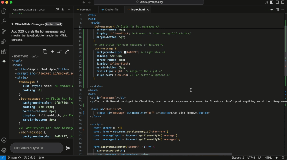
Task: Delete chat using the trash icon
Action: (63, 9)
